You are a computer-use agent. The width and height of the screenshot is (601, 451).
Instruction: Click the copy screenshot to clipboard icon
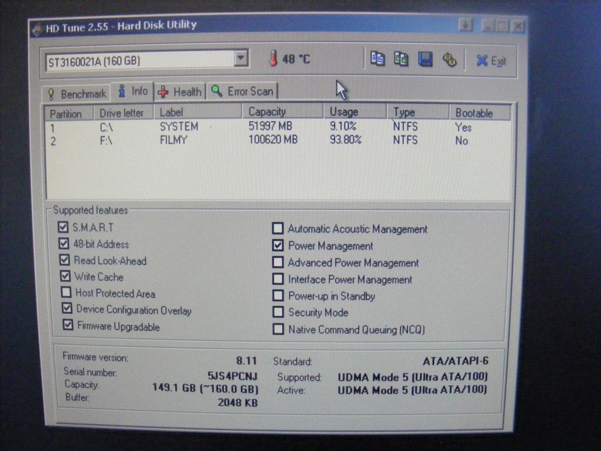401,59
